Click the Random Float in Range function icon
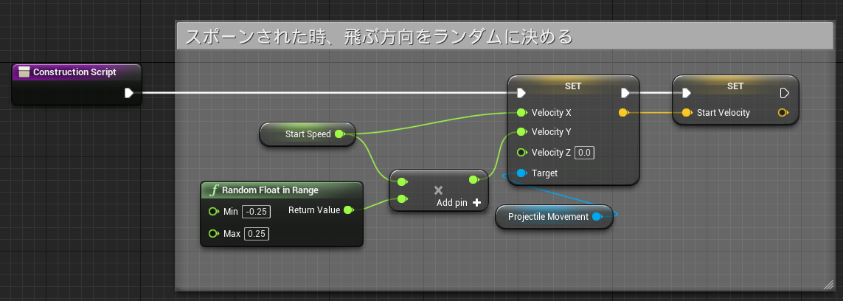 tap(215, 190)
